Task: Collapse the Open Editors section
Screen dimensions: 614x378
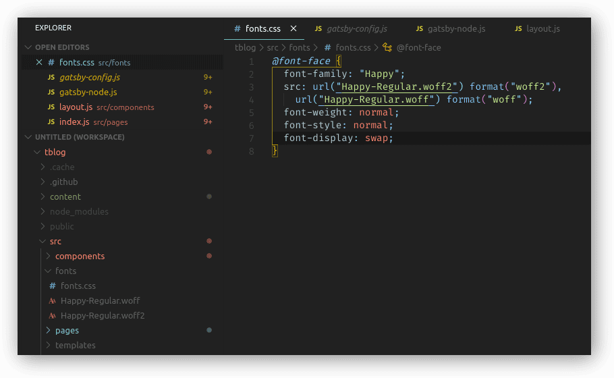Action: (x=28, y=48)
